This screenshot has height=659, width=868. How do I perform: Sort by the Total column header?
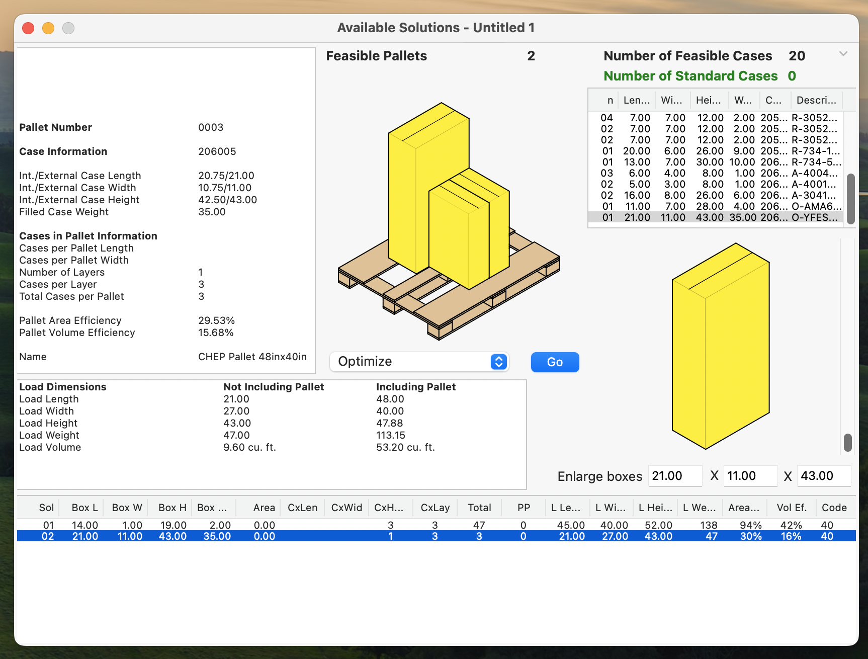pyautogui.click(x=479, y=508)
